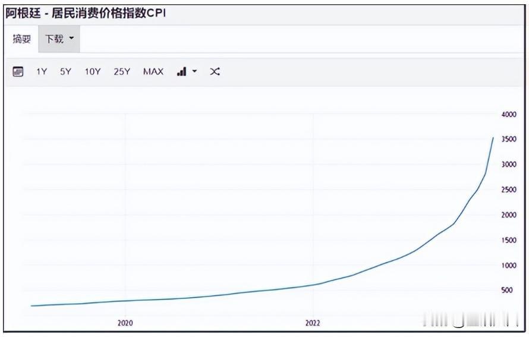The height and width of the screenshot is (337, 529).
Task: Click the shuffle compare icon
Action: [x=215, y=71]
